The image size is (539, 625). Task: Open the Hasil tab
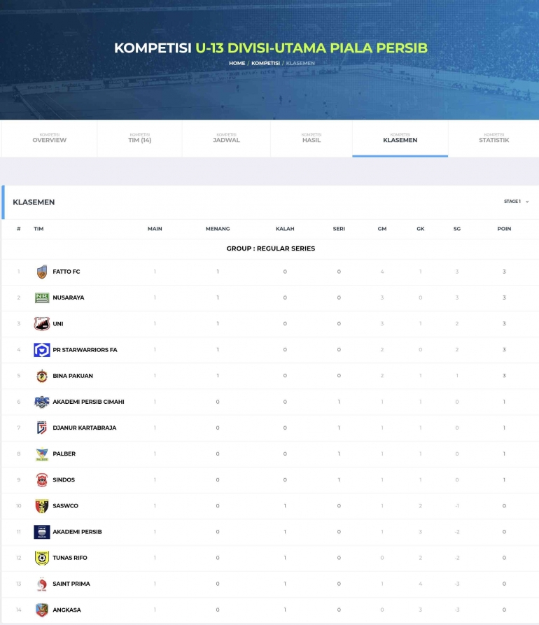coord(311,139)
